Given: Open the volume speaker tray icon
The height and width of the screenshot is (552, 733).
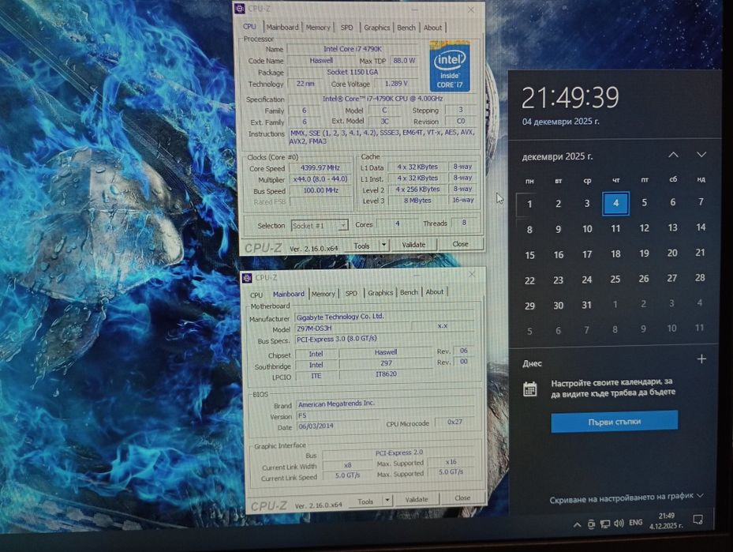Looking at the screenshot, I should click(x=619, y=524).
